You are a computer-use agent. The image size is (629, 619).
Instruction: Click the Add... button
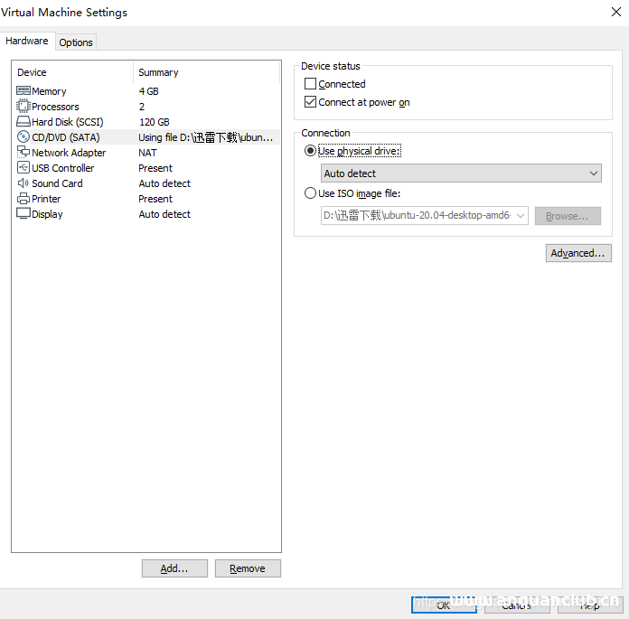(x=174, y=568)
